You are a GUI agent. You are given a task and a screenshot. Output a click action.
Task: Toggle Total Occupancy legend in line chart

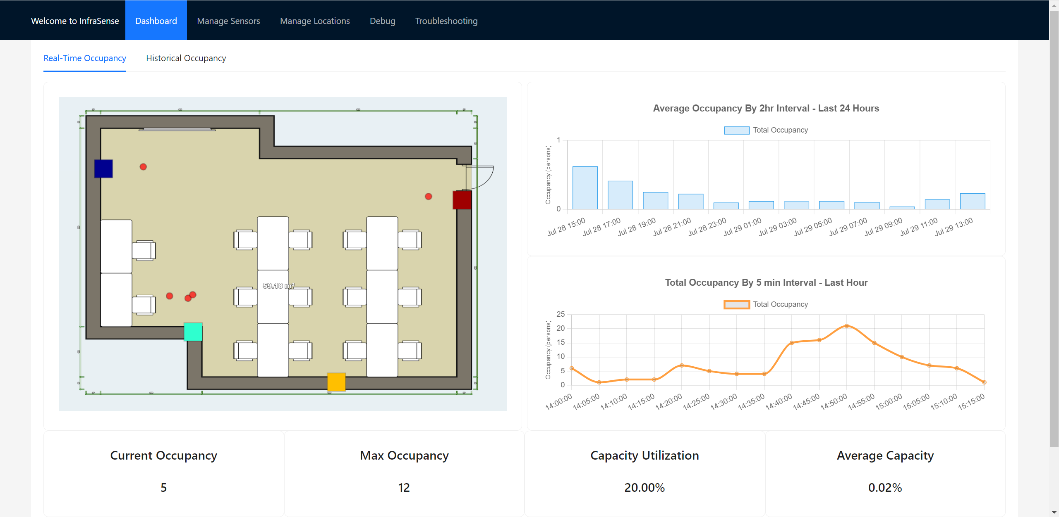tap(766, 304)
